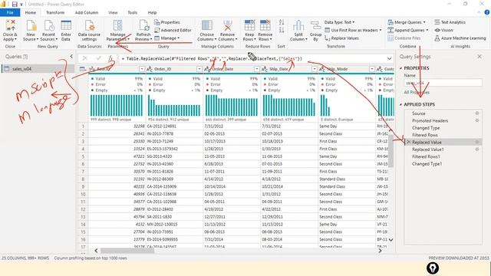Select the sales_w04 query
The height and width of the screenshot is (276, 491).
click(x=38, y=69)
